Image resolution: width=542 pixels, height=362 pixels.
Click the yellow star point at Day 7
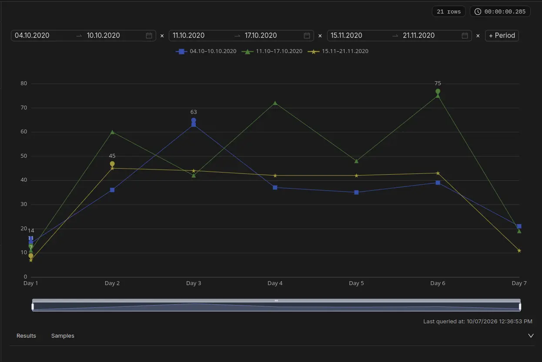click(x=519, y=250)
